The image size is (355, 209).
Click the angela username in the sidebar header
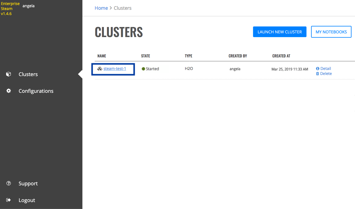[x=28, y=6]
